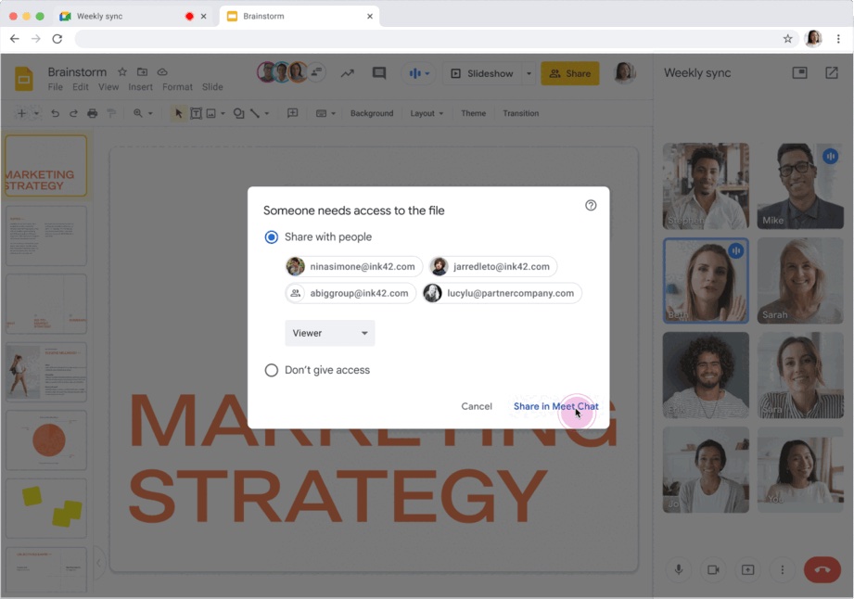854x599 pixels.
Task: Click the microphone icon in Meet panel
Action: coord(679,569)
